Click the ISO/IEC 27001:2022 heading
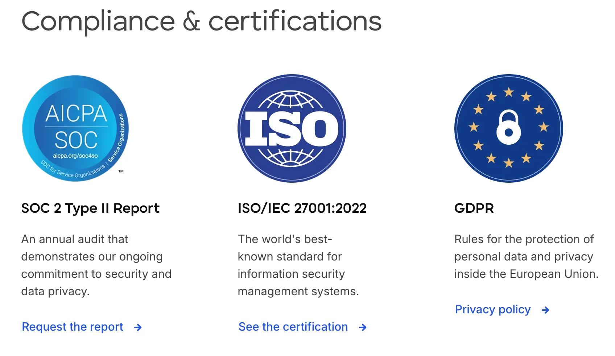615x356 pixels. (x=302, y=208)
